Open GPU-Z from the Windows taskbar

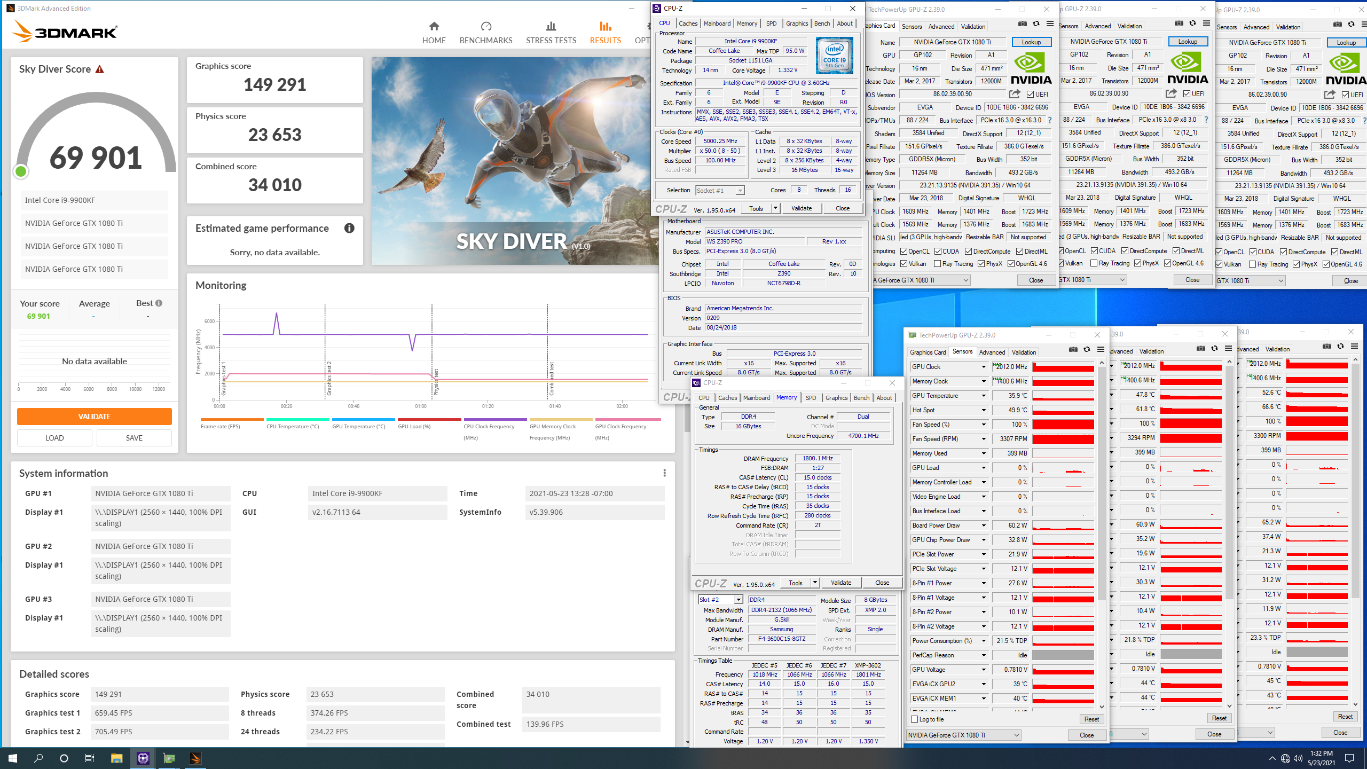[x=169, y=758]
